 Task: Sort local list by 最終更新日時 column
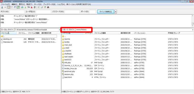(x=49, y=33)
